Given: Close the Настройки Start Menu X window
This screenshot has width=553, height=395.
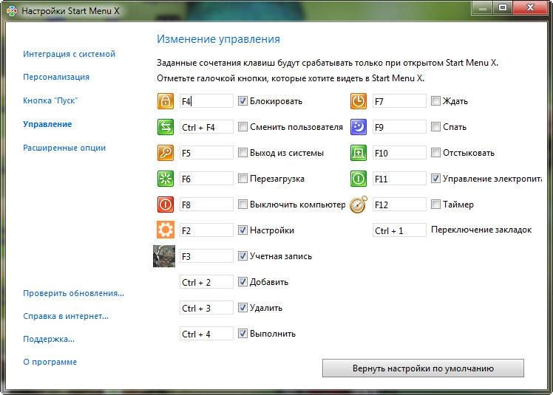Looking at the screenshot, I should coord(530,7).
